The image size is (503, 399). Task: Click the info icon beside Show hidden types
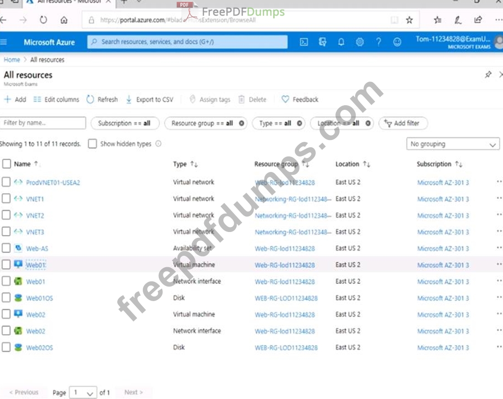pos(158,144)
